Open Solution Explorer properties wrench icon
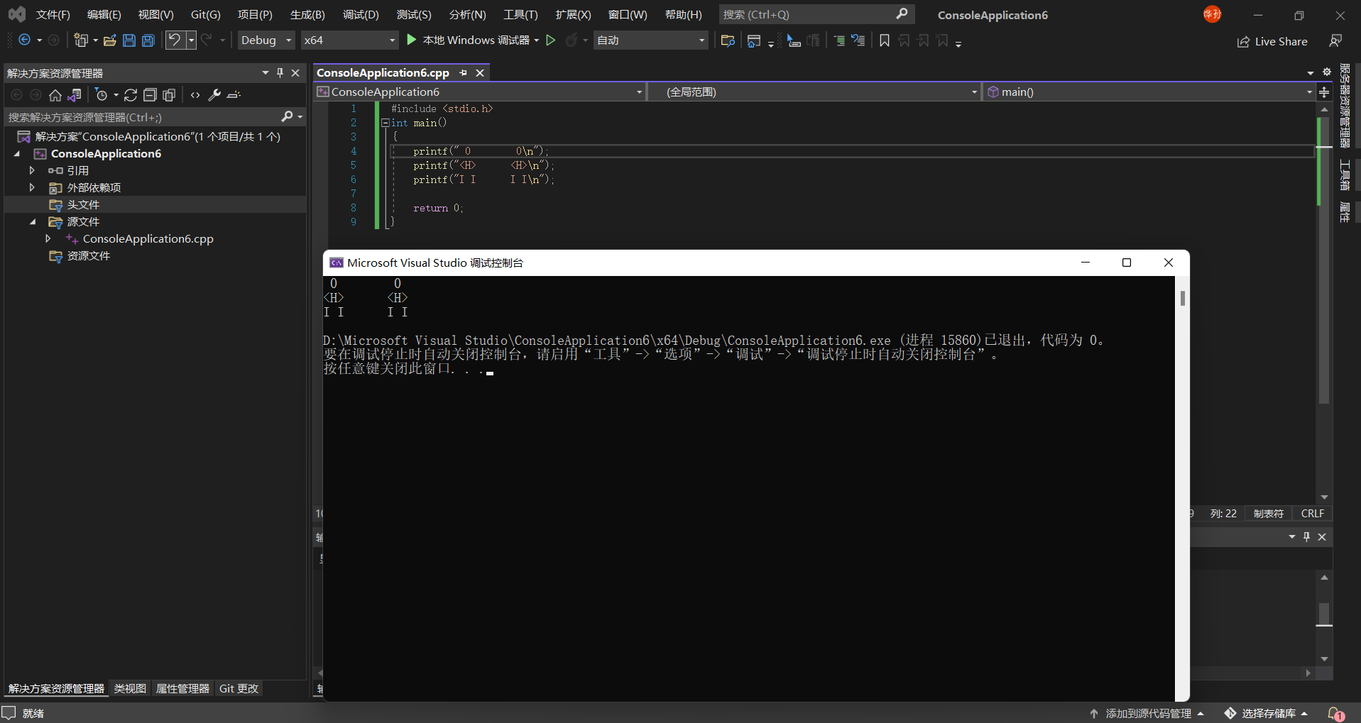Viewport: 1361px width, 723px height. point(214,94)
